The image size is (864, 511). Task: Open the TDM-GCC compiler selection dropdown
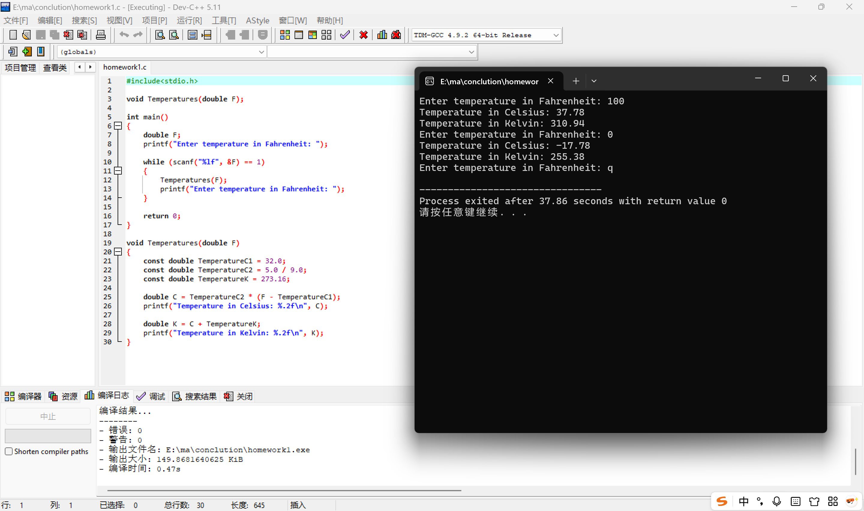(x=556, y=35)
